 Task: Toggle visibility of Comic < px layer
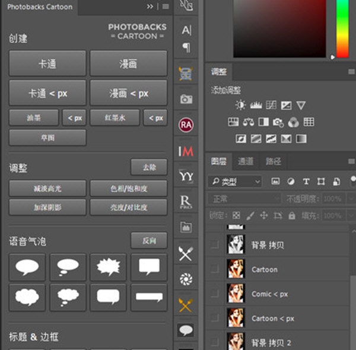pyautogui.click(x=215, y=294)
